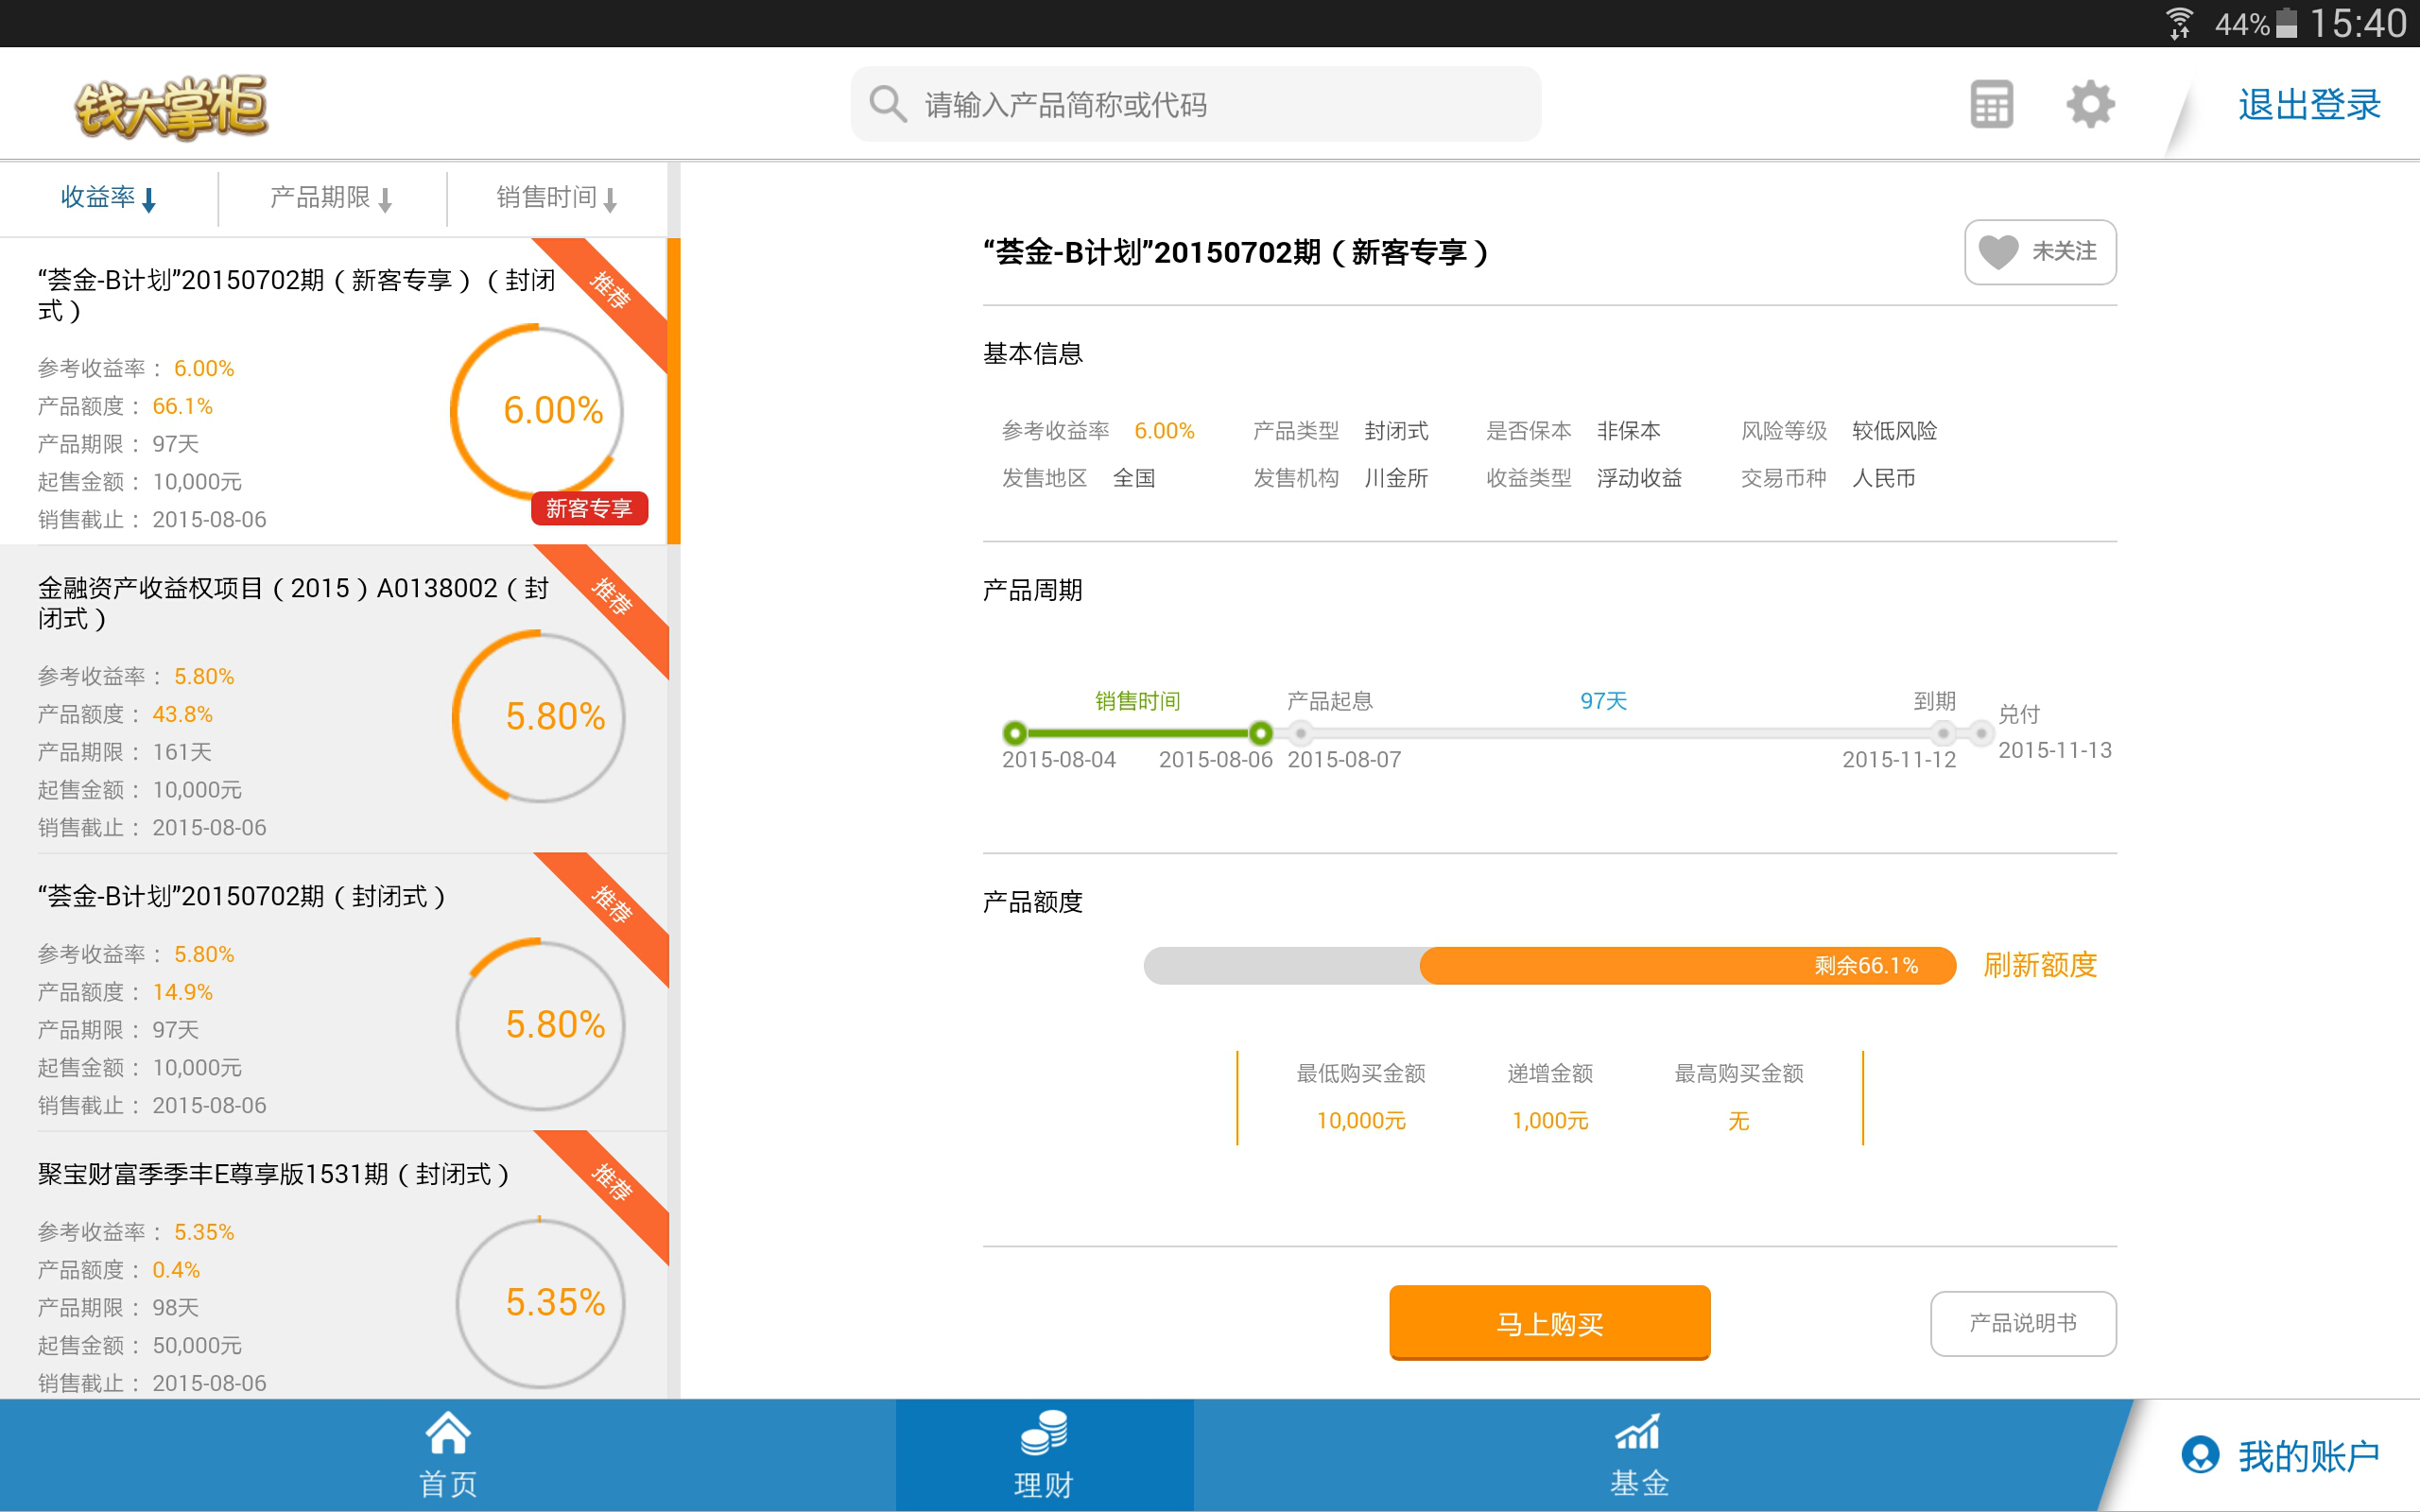Open the 基金 fund tab
The height and width of the screenshot is (1512, 2420).
point(1640,1455)
